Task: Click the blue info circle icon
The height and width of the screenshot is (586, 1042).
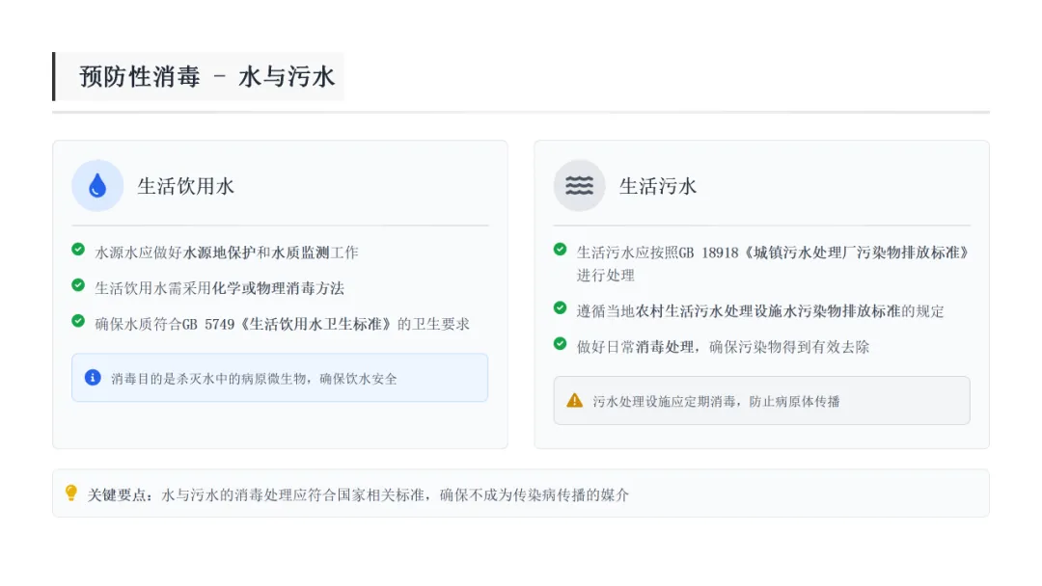Action: click(x=93, y=378)
